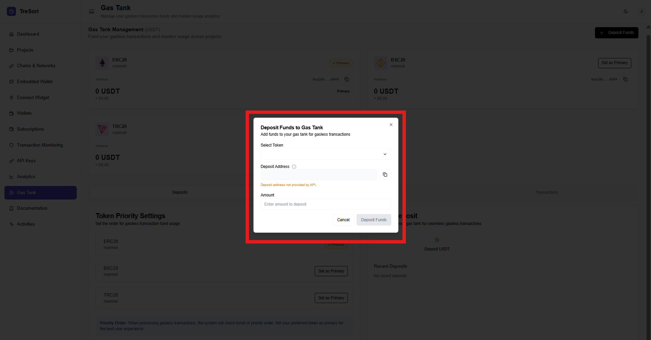Open the user avatar J menu
Image resolution: width=651 pixels, height=340 pixels.
click(x=641, y=12)
